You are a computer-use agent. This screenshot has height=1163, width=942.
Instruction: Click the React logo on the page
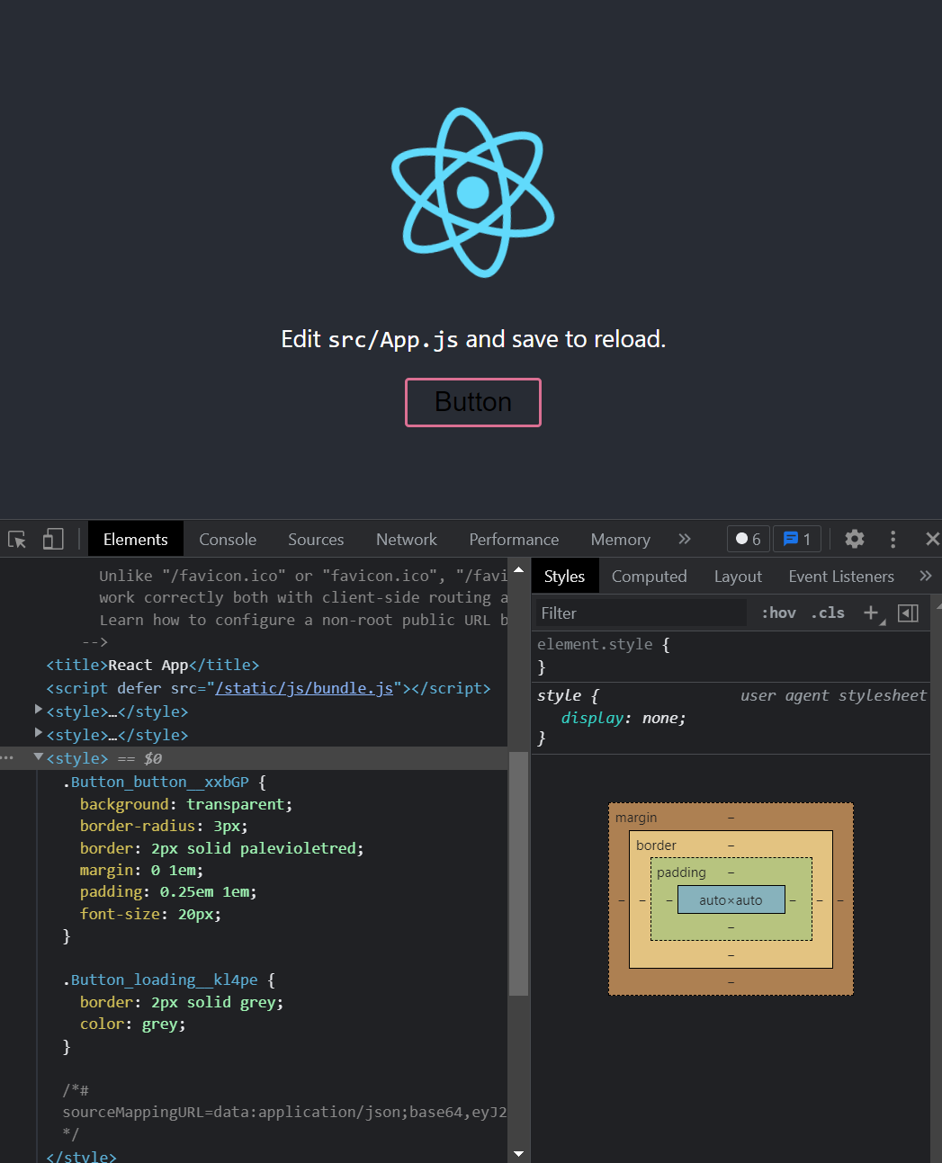point(473,192)
